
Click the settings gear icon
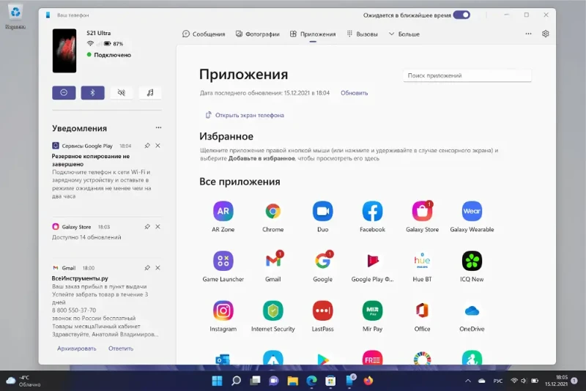[545, 34]
